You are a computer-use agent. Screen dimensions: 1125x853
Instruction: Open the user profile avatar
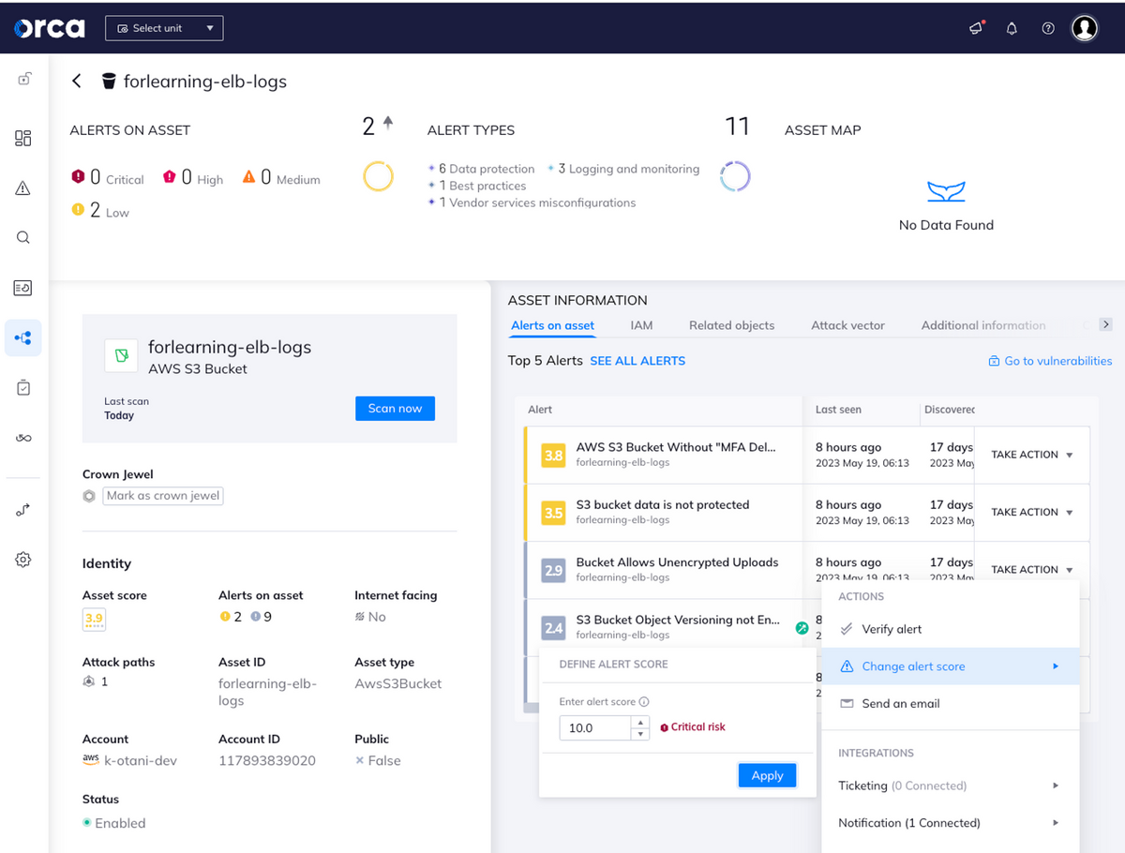click(1085, 28)
